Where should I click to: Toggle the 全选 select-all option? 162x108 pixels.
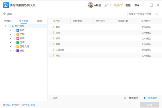tap(51, 98)
